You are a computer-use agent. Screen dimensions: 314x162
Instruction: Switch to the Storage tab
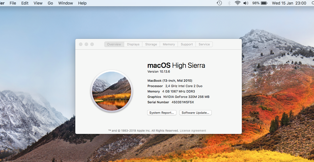(151, 44)
